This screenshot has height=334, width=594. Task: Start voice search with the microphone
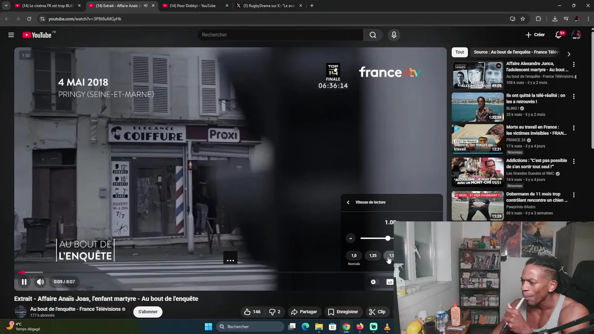394,35
